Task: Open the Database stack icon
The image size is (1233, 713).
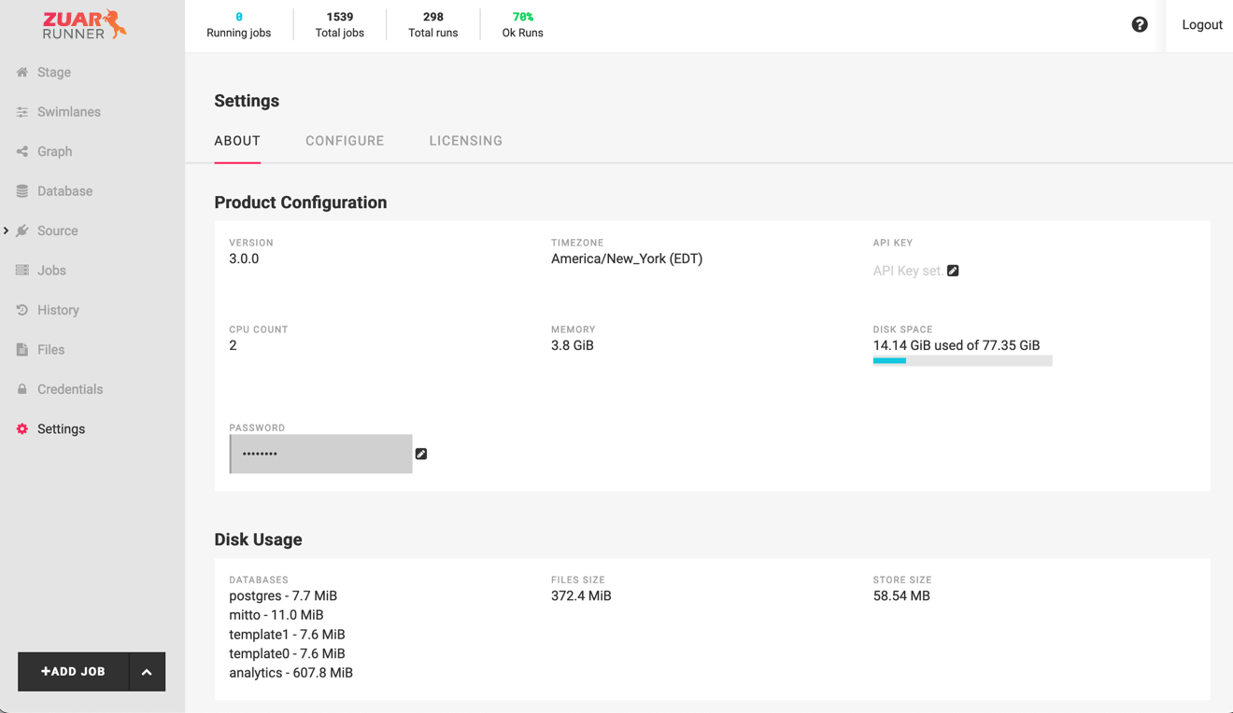Action: pos(22,191)
